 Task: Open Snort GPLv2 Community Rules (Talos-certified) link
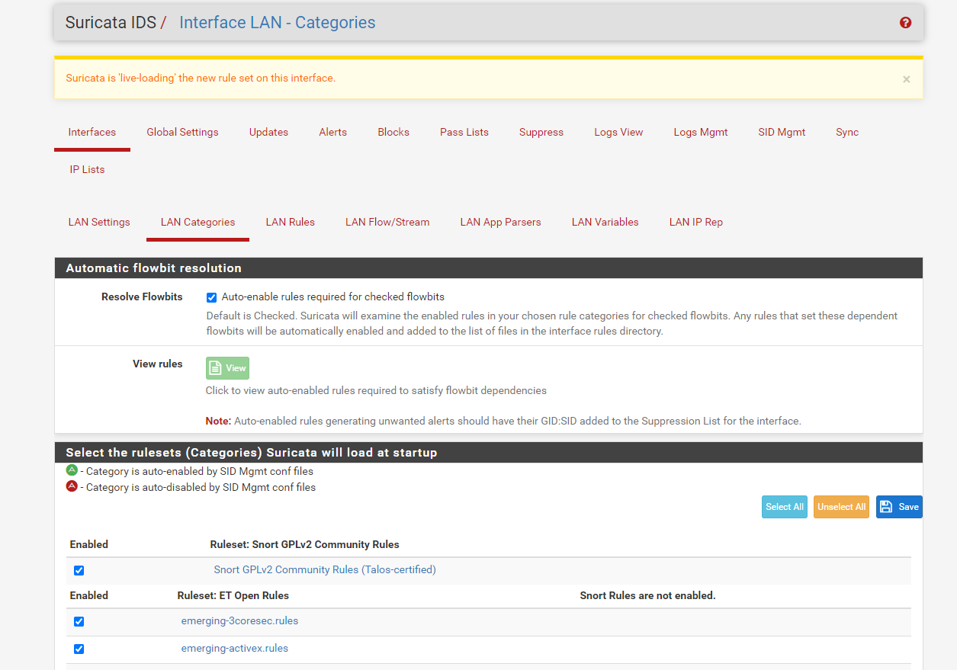point(325,569)
